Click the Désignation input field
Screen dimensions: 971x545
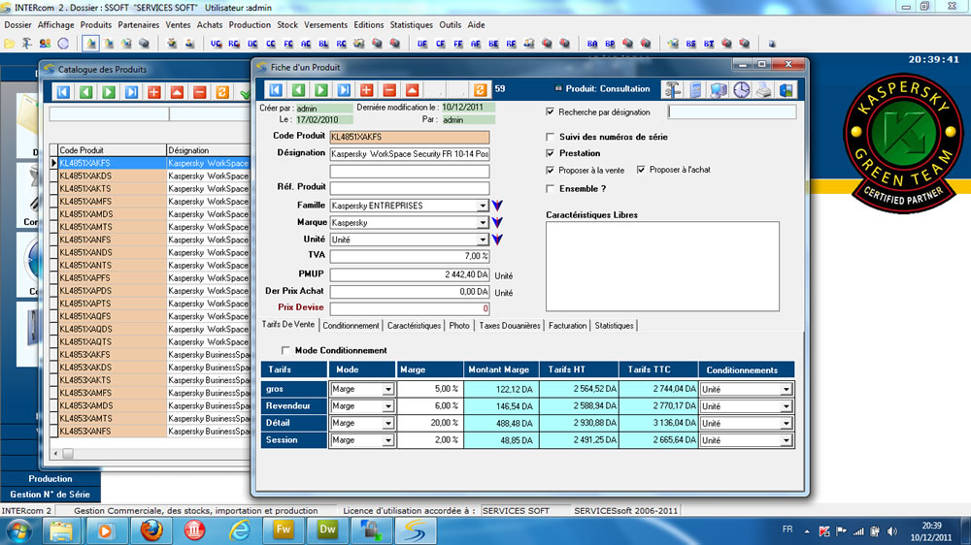(410, 153)
